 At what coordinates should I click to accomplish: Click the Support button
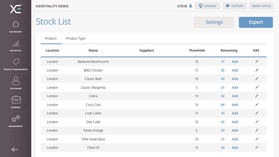pyautogui.click(x=235, y=6)
